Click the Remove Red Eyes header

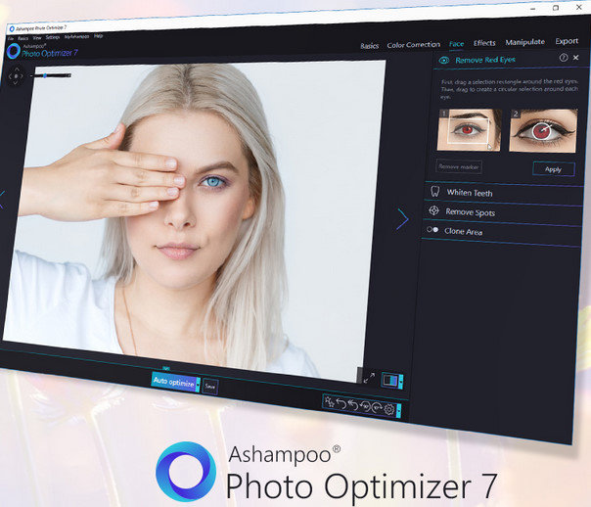pos(485,60)
